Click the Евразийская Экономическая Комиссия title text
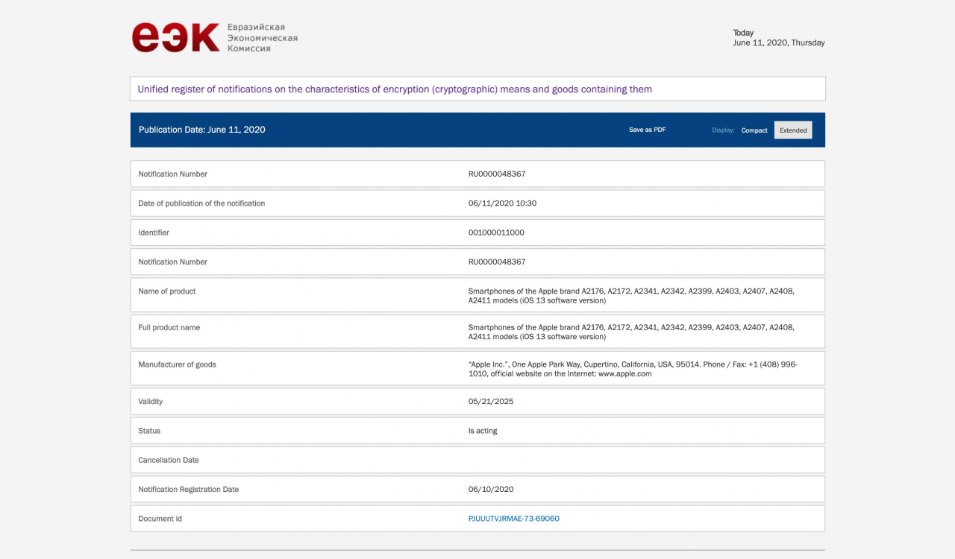Screen dimensions: 955x559 pyautogui.click(x=263, y=38)
